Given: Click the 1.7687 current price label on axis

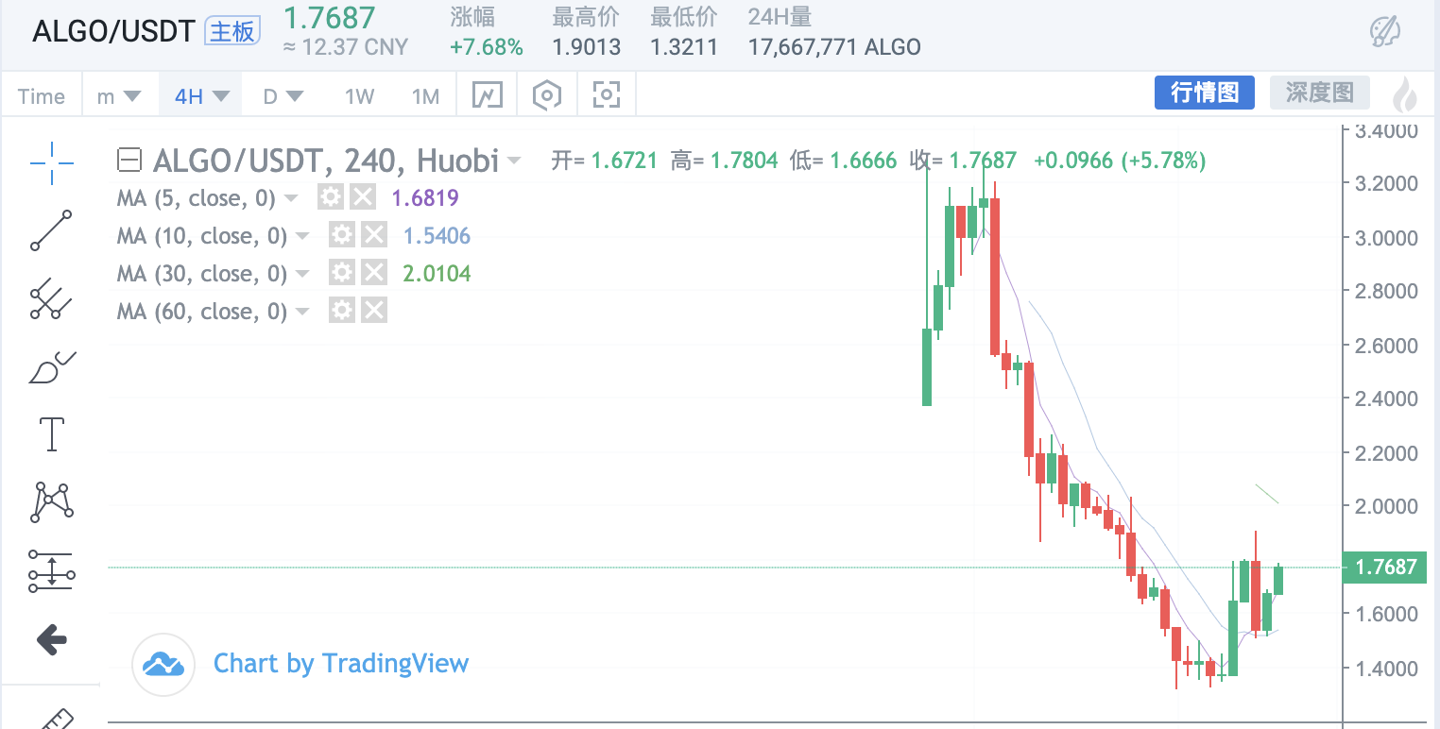Looking at the screenshot, I should click(x=1385, y=567).
